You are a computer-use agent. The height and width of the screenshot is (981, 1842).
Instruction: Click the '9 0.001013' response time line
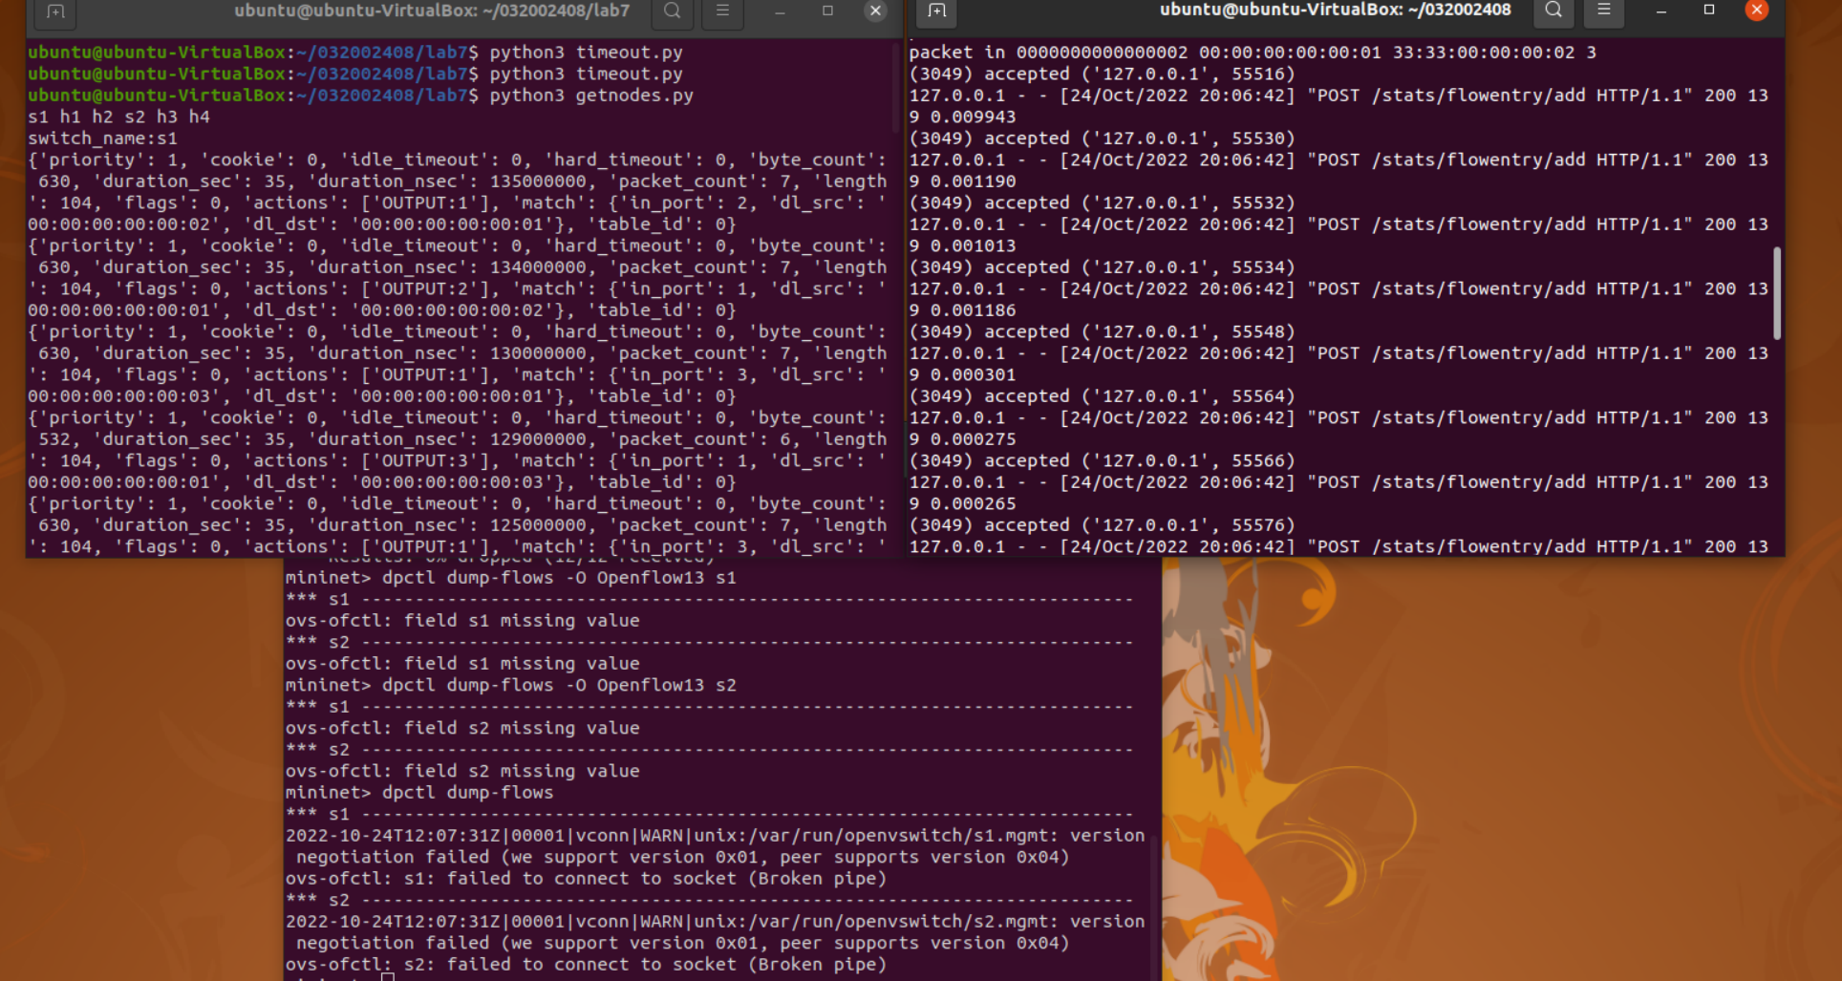pos(962,245)
